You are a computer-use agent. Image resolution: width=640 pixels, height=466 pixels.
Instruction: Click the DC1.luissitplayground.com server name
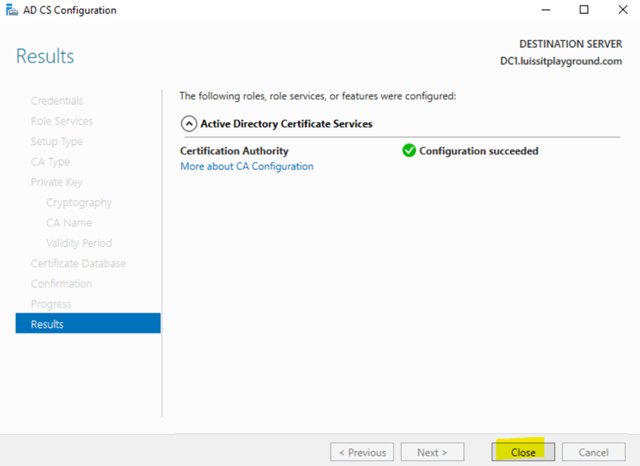pyautogui.click(x=561, y=61)
